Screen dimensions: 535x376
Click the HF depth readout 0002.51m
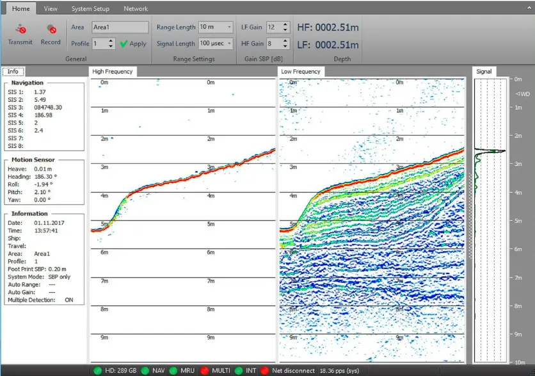(x=337, y=28)
